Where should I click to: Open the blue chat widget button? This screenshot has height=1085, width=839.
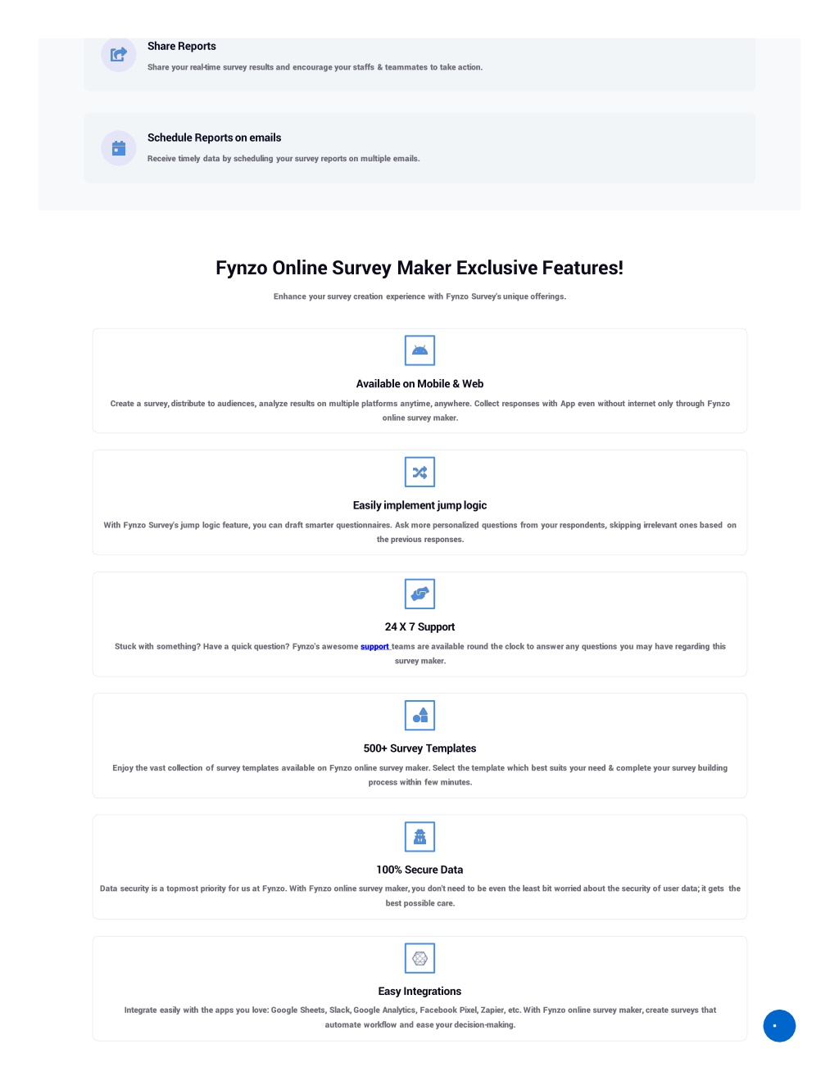click(779, 1025)
